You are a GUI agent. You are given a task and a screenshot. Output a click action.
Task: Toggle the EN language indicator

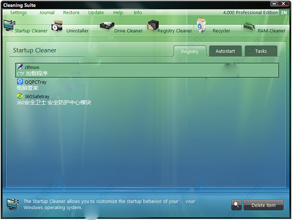(x=284, y=13)
